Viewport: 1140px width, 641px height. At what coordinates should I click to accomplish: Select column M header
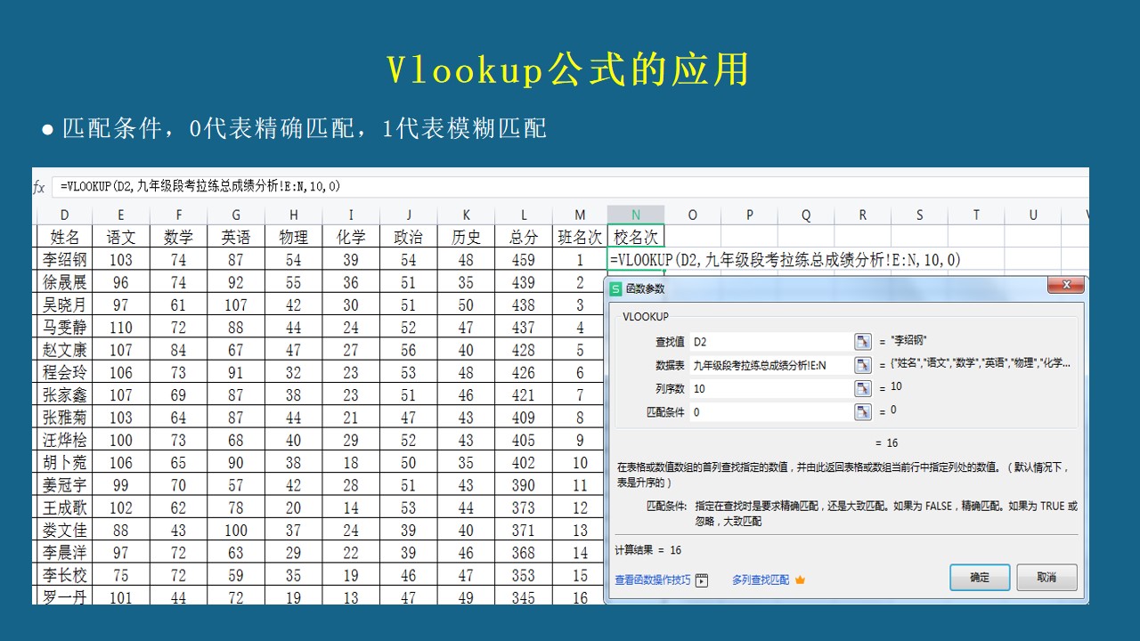(580, 215)
